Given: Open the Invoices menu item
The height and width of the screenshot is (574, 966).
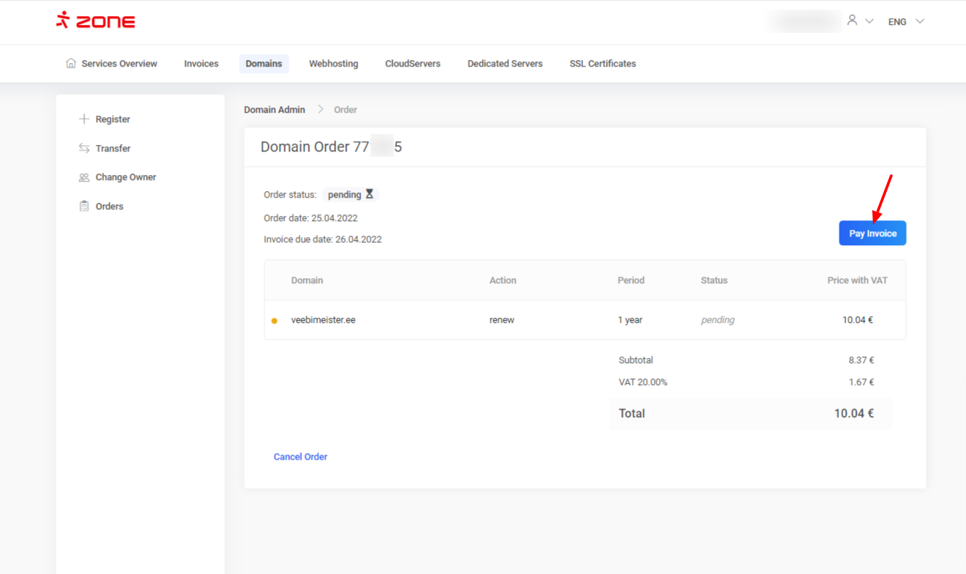Looking at the screenshot, I should pos(201,64).
